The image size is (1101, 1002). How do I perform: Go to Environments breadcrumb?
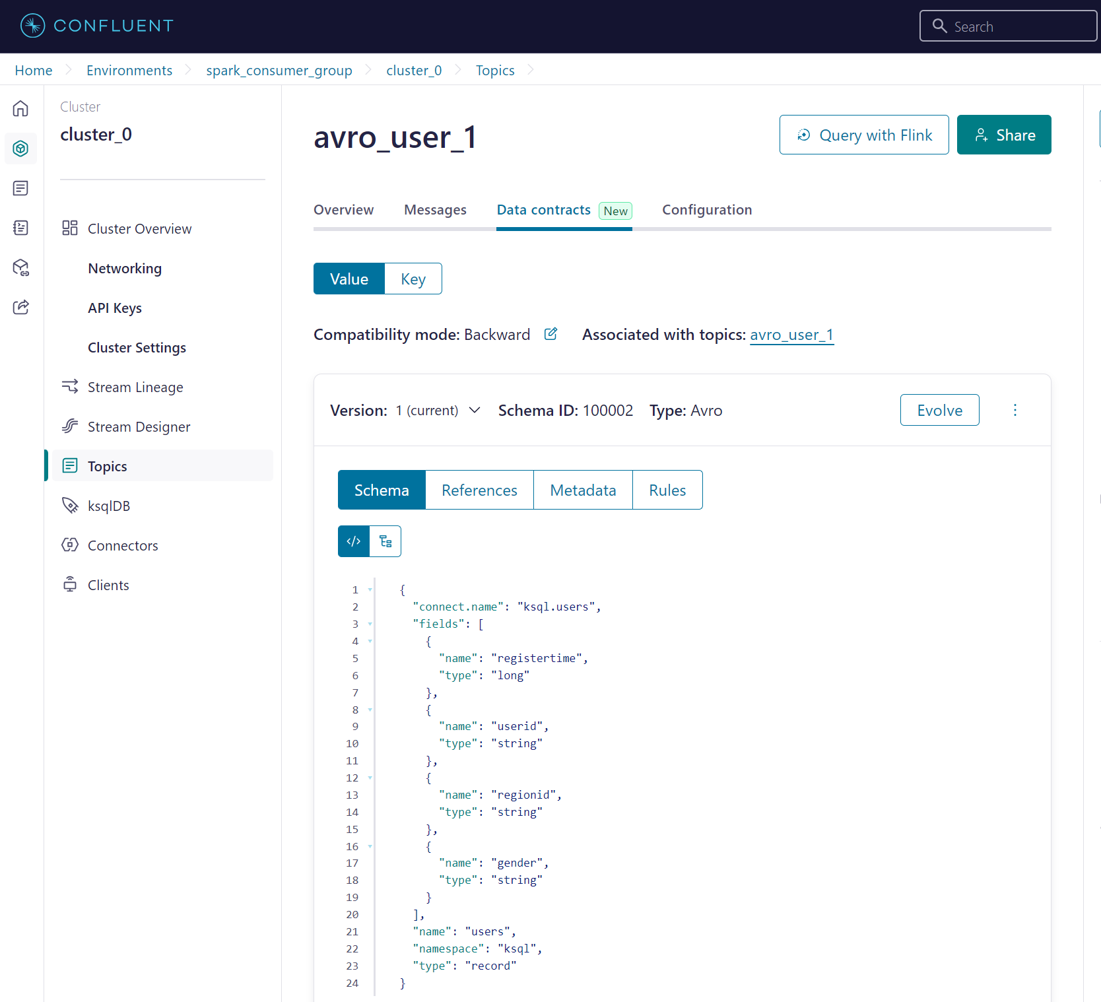coord(129,70)
